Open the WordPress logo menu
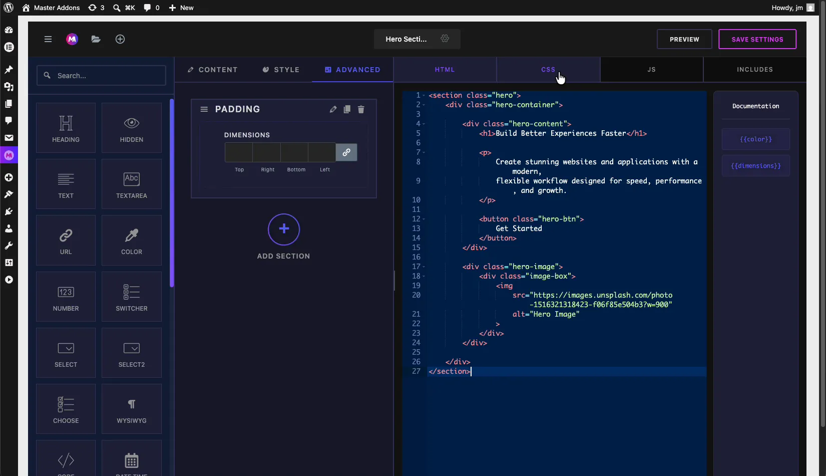 click(x=9, y=8)
